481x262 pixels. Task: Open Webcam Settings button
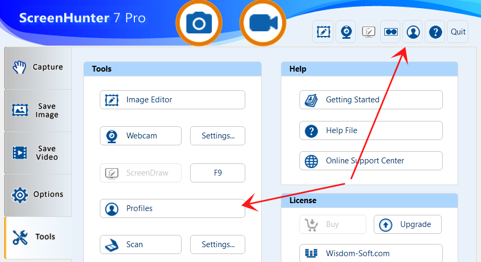[218, 136]
